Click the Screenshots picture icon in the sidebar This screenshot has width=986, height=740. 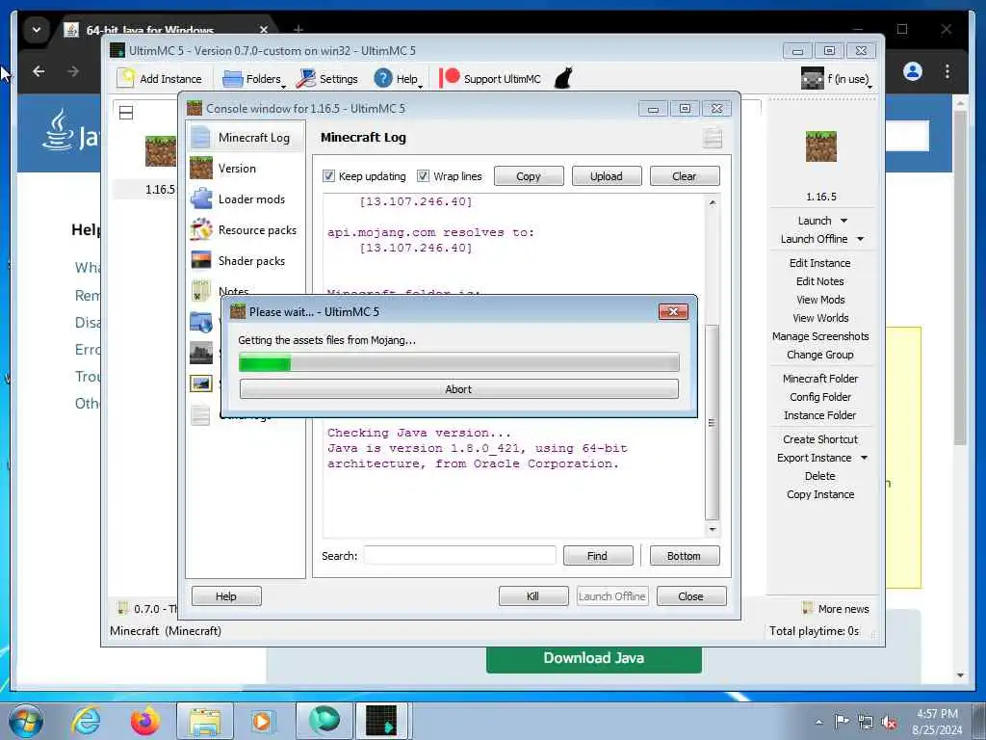coord(201,383)
